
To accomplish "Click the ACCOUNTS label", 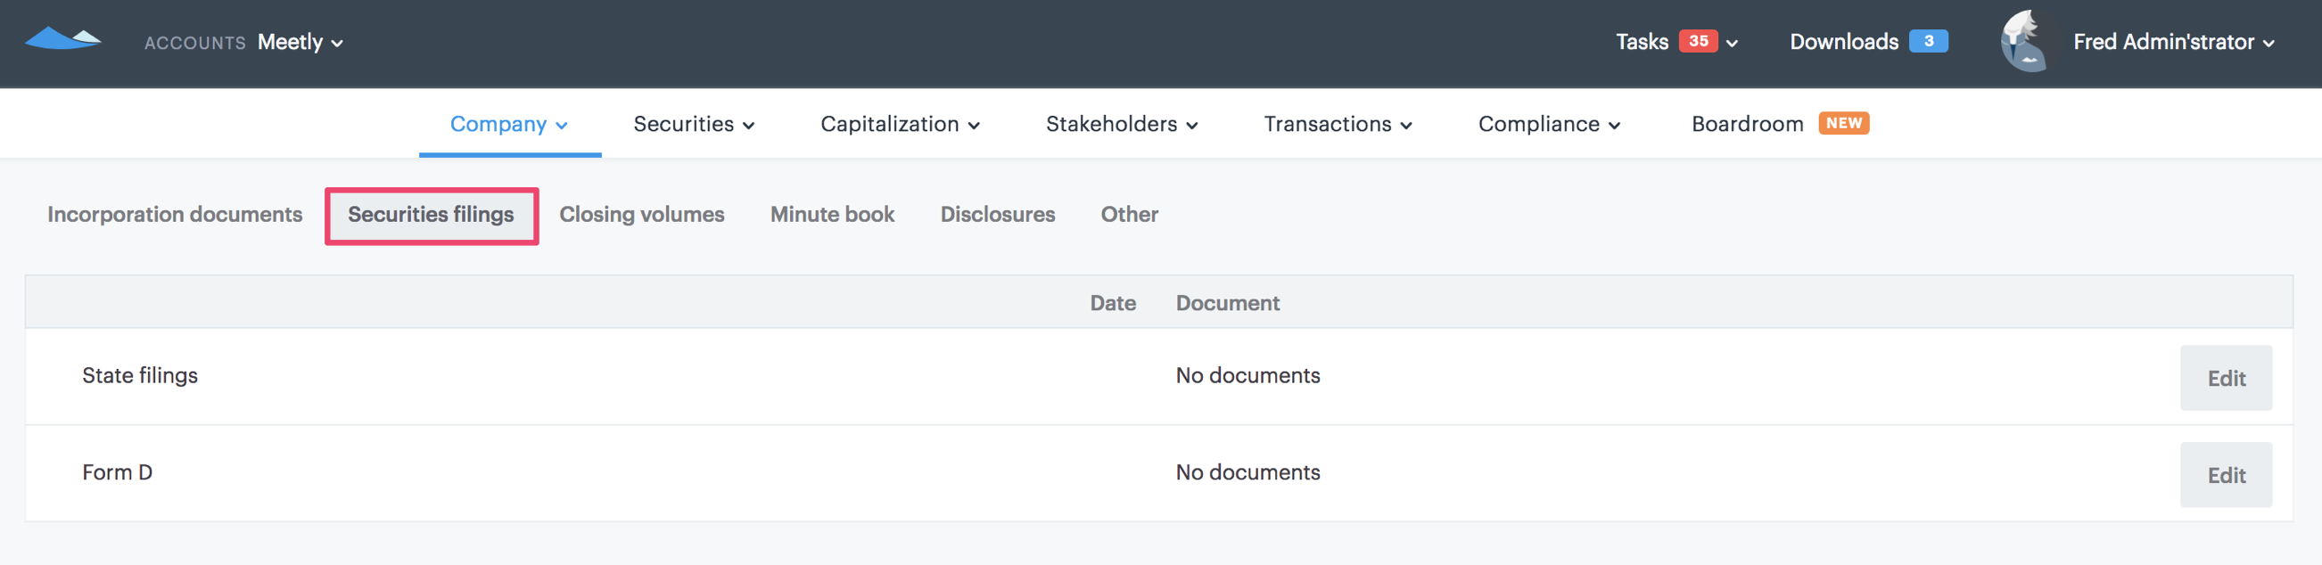I will tap(194, 44).
